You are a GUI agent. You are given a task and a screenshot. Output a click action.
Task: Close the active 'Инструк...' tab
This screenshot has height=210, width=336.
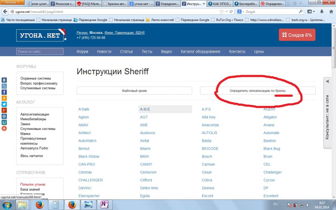[204, 4]
